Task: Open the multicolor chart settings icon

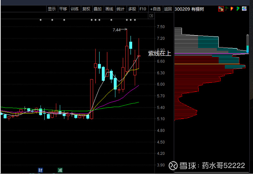Action: (x=244, y=9)
